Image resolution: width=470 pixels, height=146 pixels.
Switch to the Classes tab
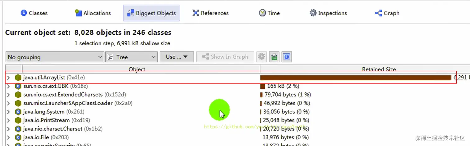click(34, 13)
